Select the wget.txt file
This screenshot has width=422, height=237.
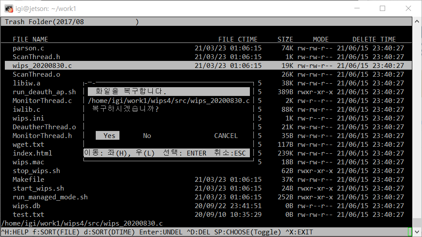tap(28, 145)
